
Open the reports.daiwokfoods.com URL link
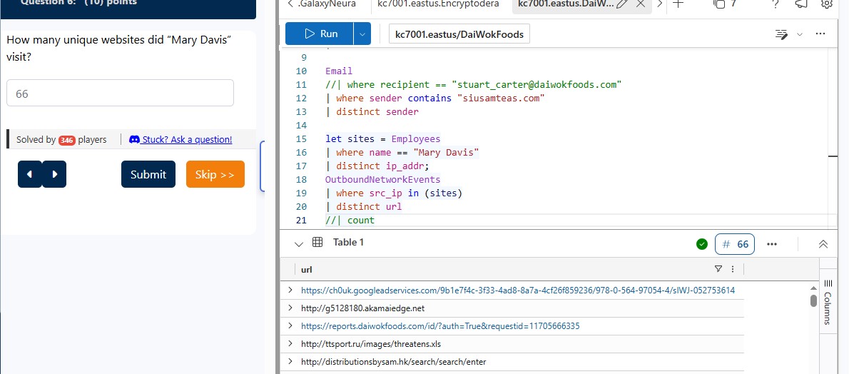click(440, 326)
